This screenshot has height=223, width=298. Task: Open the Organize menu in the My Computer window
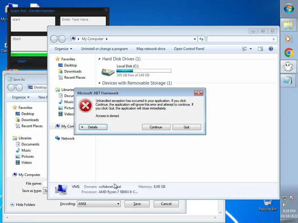click(x=63, y=49)
